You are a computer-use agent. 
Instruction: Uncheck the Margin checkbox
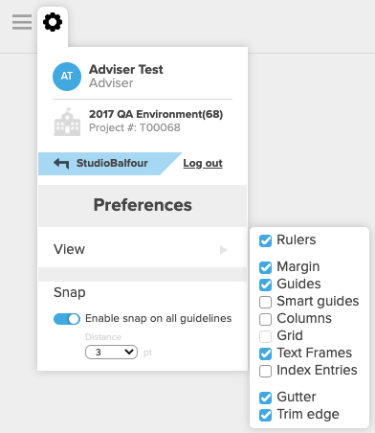click(x=265, y=267)
